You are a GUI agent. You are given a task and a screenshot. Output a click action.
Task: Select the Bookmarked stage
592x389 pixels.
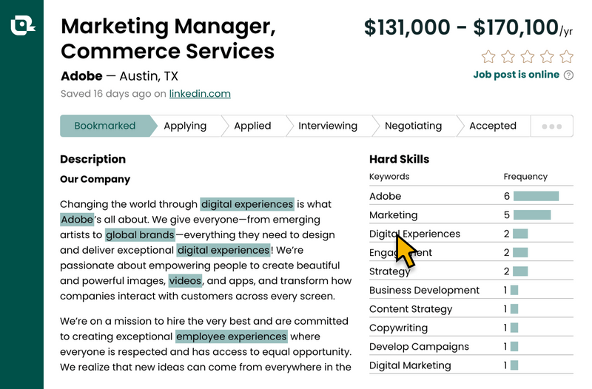pyautogui.click(x=104, y=126)
